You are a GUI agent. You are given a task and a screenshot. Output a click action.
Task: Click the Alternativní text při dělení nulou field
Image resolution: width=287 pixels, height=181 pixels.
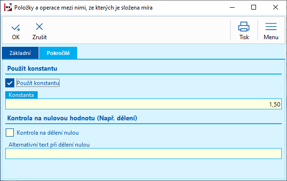coord(143,153)
